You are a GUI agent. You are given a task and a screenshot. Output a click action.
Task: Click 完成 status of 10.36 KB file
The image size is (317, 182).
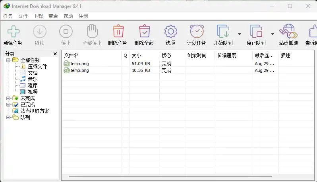pyautogui.click(x=166, y=70)
